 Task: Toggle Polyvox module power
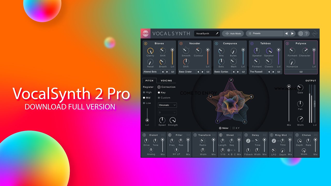point(287,44)
